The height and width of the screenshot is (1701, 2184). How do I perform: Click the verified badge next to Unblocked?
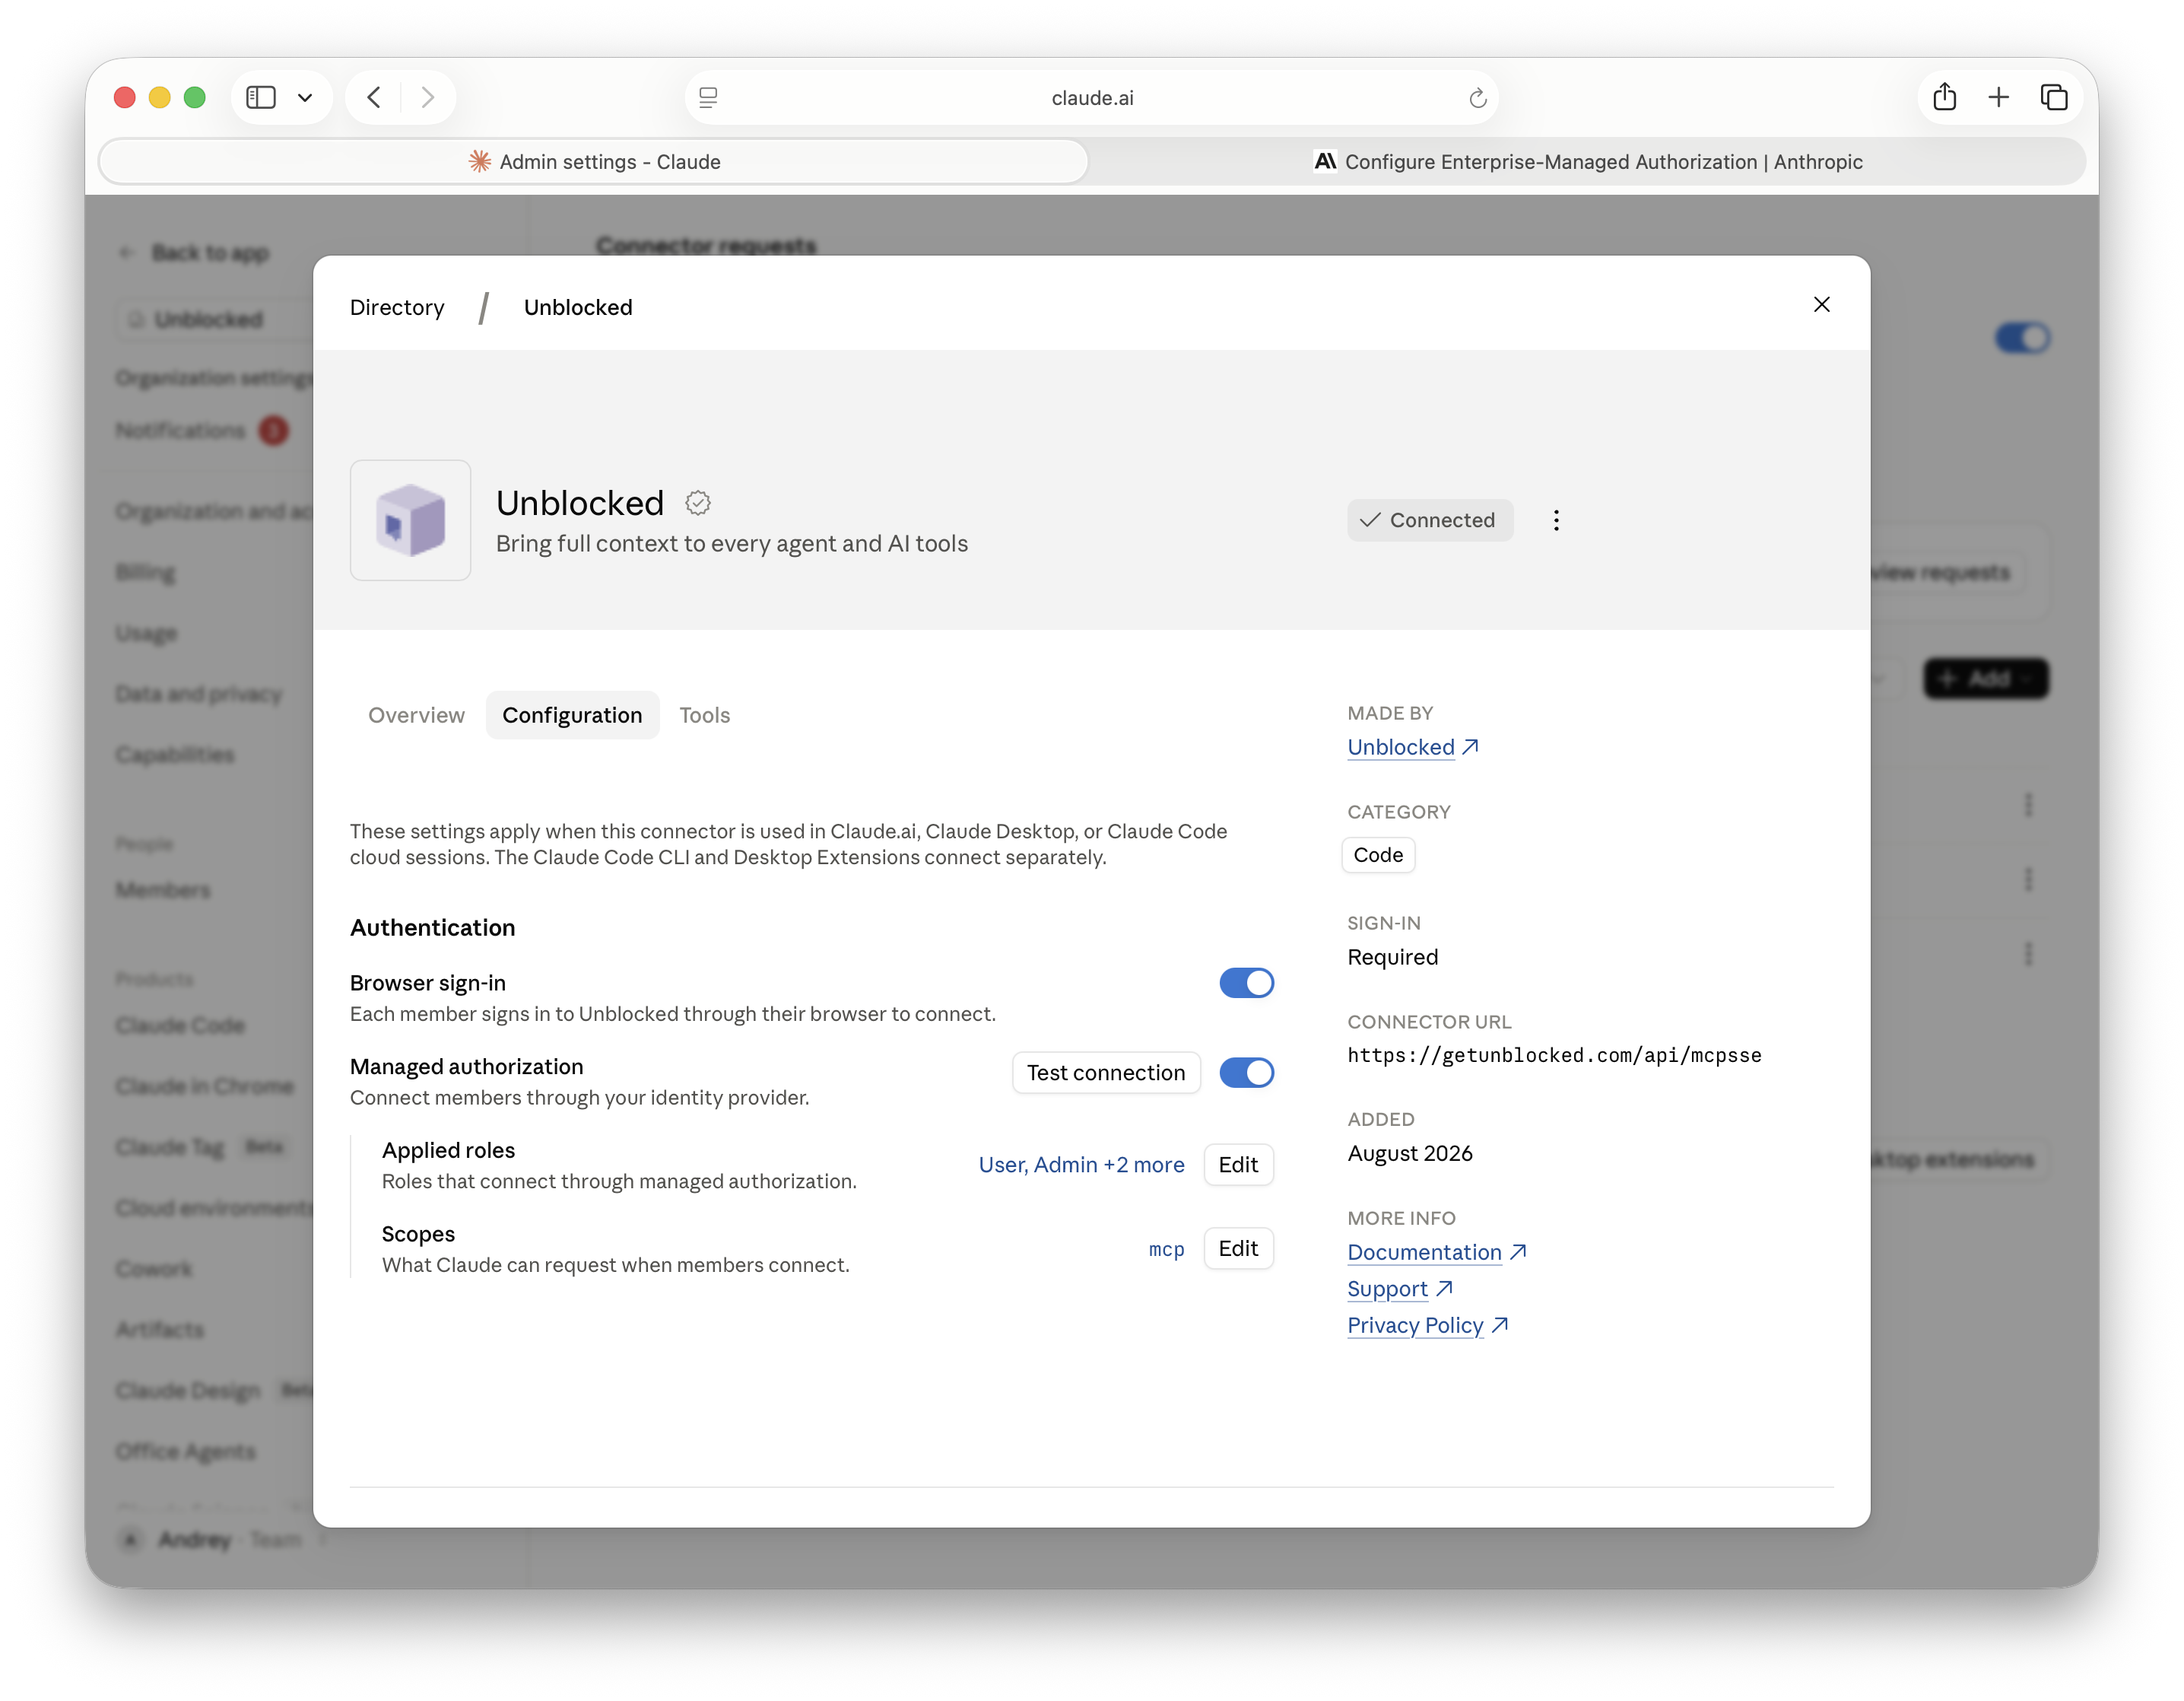pyautogui.click(x=698, y=502)
